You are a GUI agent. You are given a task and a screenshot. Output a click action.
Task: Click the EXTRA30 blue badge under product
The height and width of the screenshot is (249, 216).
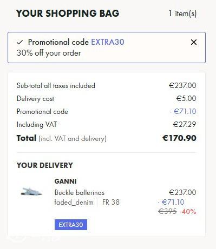(x=71, y=225)
